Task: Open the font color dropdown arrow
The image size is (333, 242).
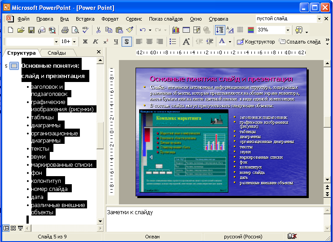Action: pyautogui.click(x=230, y=42)
